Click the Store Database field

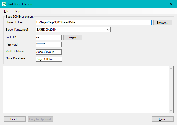pos(49,59)
